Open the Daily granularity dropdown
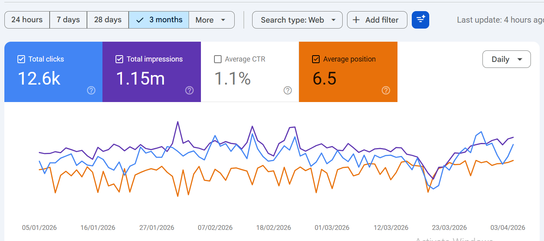This screenshot has width=544, height=241. coord(506,59)
